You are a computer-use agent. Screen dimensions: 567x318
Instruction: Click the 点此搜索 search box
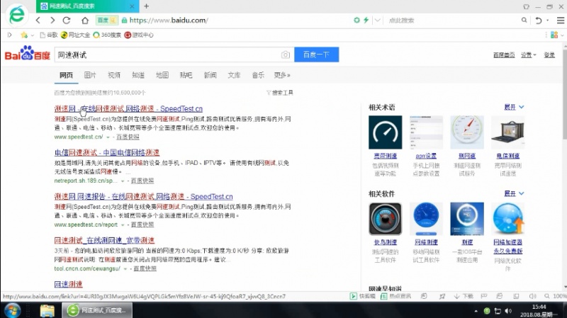(x=452, y=21)
